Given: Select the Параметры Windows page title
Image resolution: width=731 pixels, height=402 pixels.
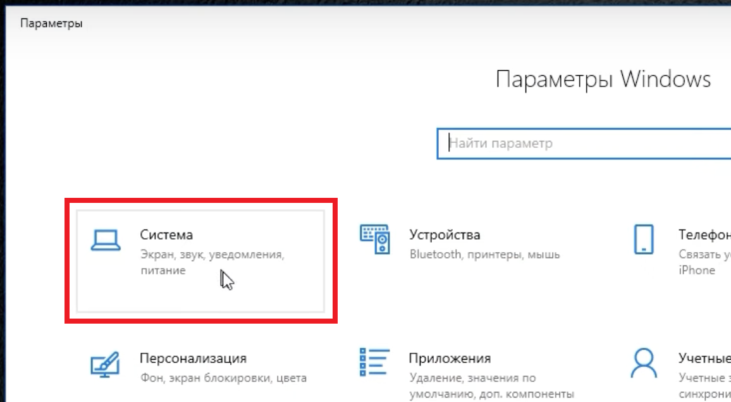Looking at the screenshot, I should (603, 79).
